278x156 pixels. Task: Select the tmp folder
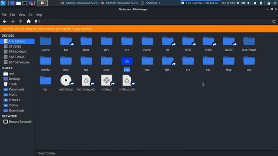click(228, 61)
